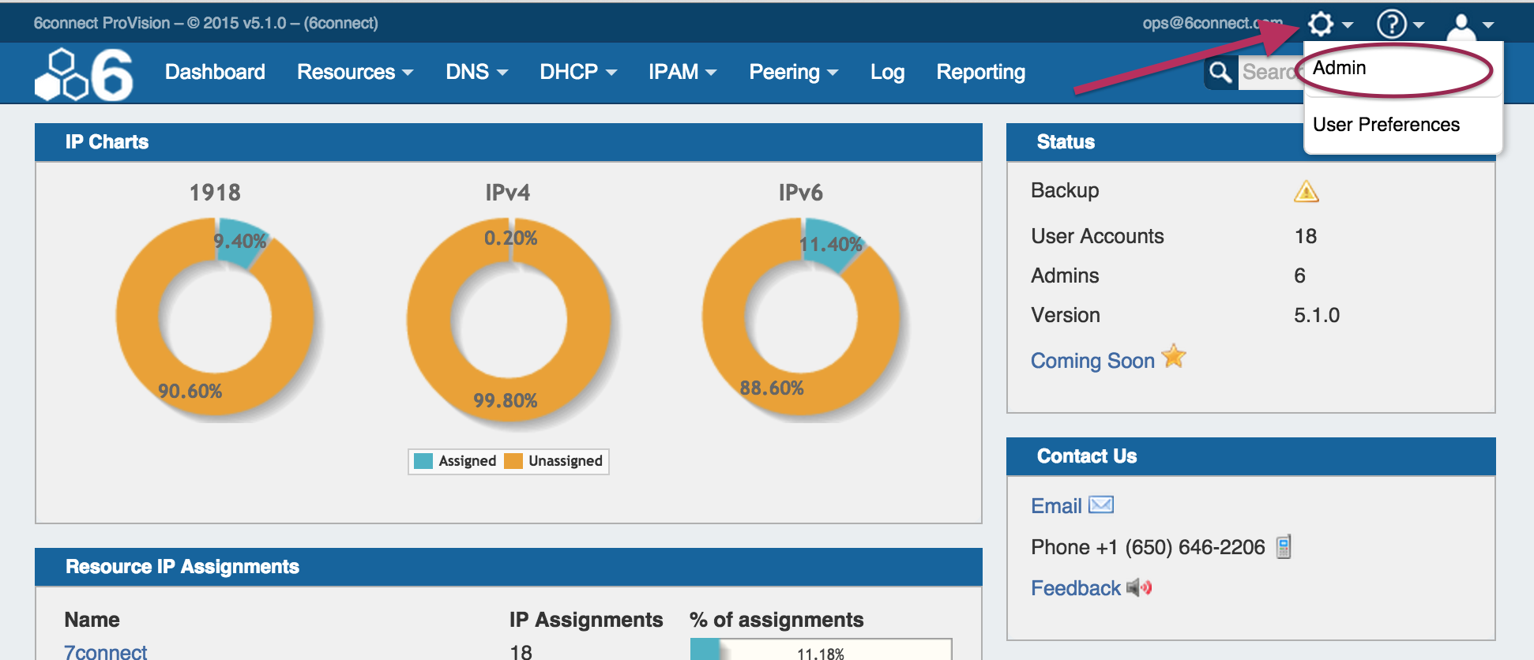Open the Coming Soon link
This screenshot has width=1534, height=660.
(x=1092, y=361)
